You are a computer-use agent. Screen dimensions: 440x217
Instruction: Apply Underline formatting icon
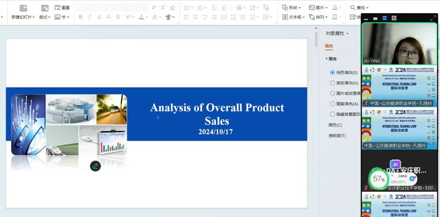pos(99,17)
